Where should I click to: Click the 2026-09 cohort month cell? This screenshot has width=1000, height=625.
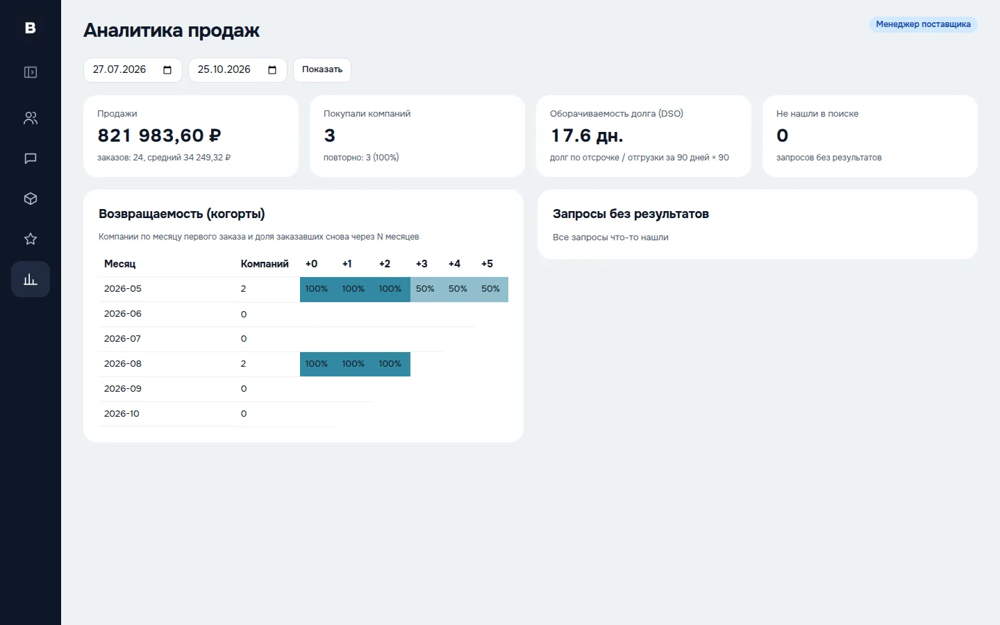coord(168,389)
